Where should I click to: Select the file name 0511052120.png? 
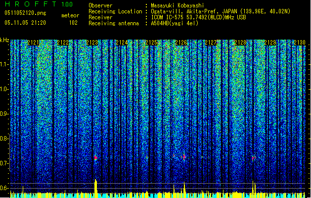coord(25,13)
